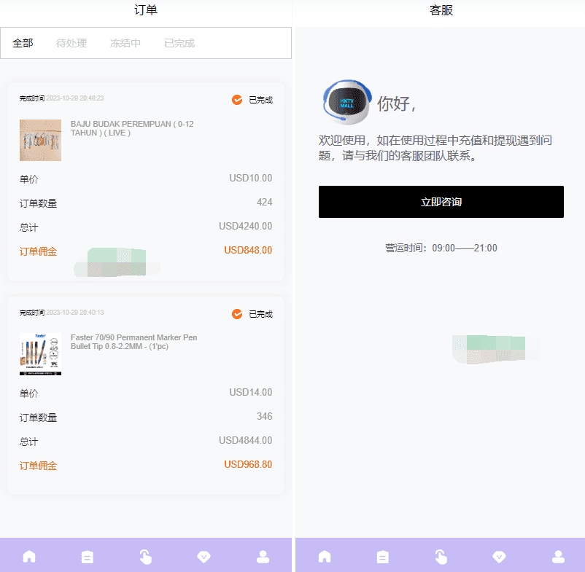Open the profile icon on the 客服 screen
Viewport: 585px width, 572px height.
(x=558, y=557)
